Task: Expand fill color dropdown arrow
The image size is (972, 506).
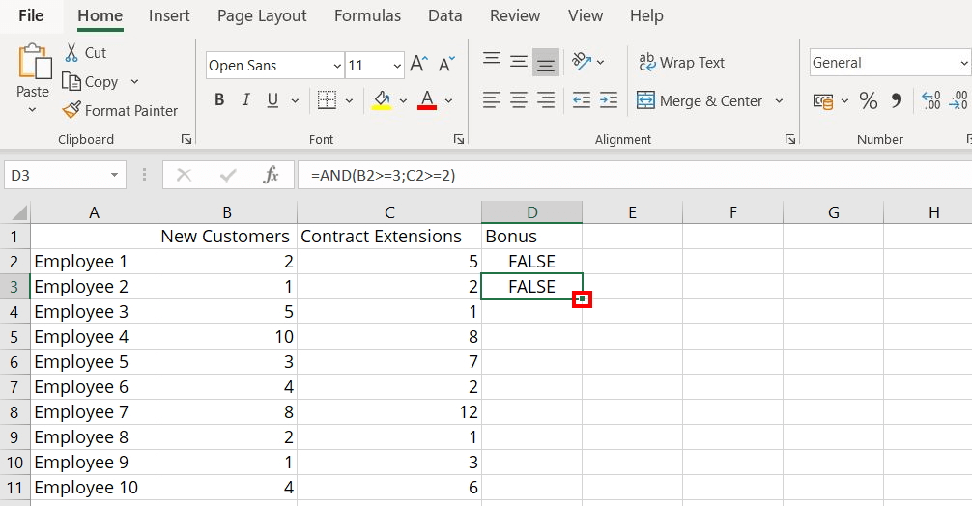Action: click(404, 100)
